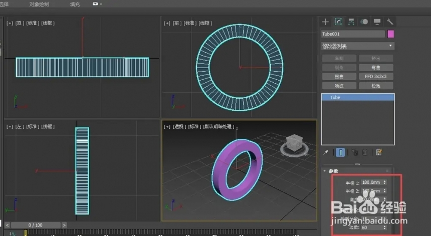Click Remove Modifier trash icon
This screenshot has height=236, width=431.
coord(365,152)
